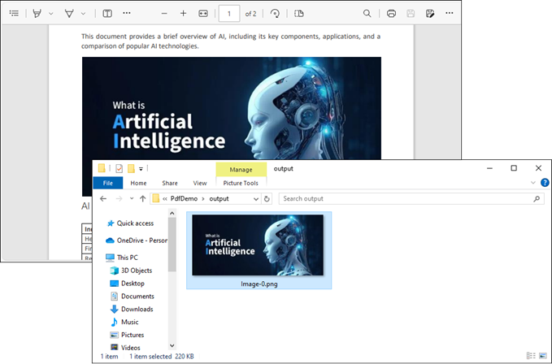Click the save as icon in PDF toolbar
Screen dimensions: 552x364
[430, 13]
